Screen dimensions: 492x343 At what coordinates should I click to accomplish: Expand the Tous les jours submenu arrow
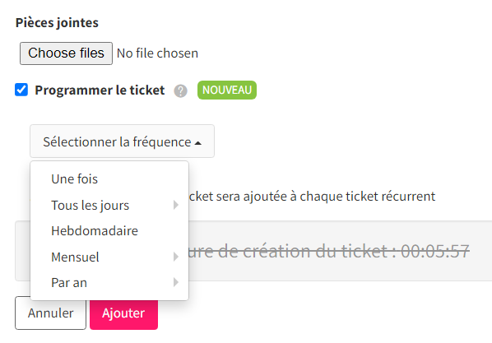pos(176,205)
